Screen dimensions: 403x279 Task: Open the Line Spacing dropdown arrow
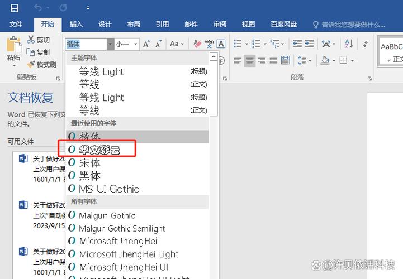click(310, 61)
